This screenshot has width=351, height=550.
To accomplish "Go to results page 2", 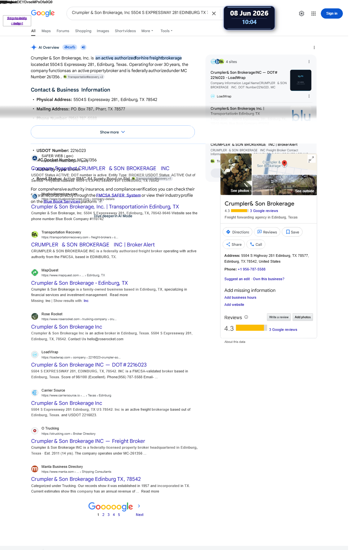I will tap(103, 515).
